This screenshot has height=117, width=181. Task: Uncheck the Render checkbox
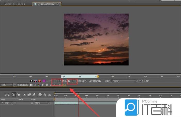coord(140,81)
